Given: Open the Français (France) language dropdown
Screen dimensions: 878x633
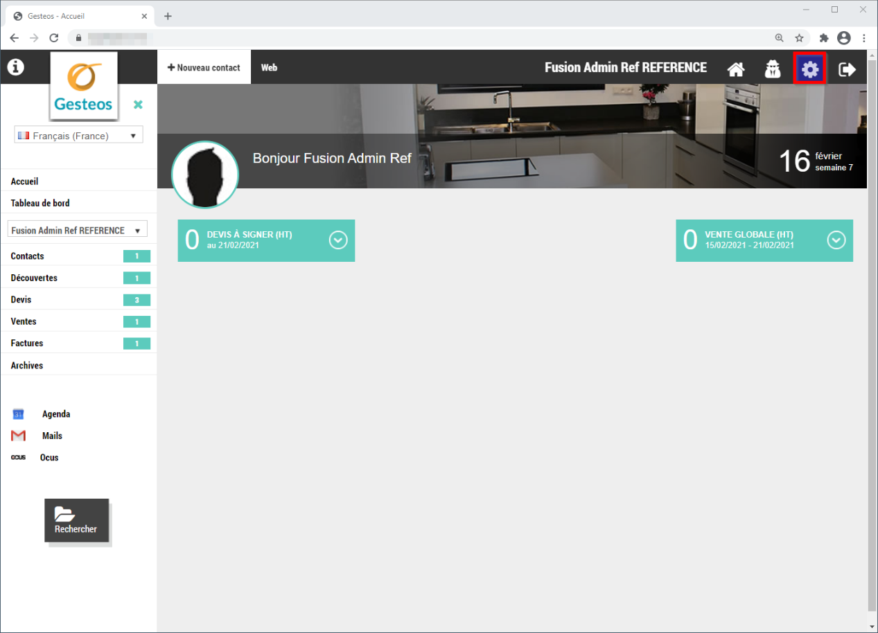Looking at the screenshot, I should tap(78, 136).
